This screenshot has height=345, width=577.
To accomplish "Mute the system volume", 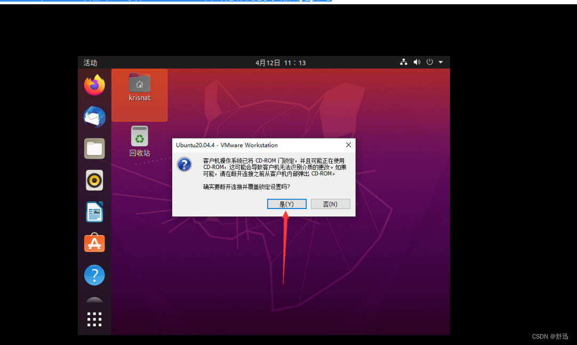I will tap(416, 62).
